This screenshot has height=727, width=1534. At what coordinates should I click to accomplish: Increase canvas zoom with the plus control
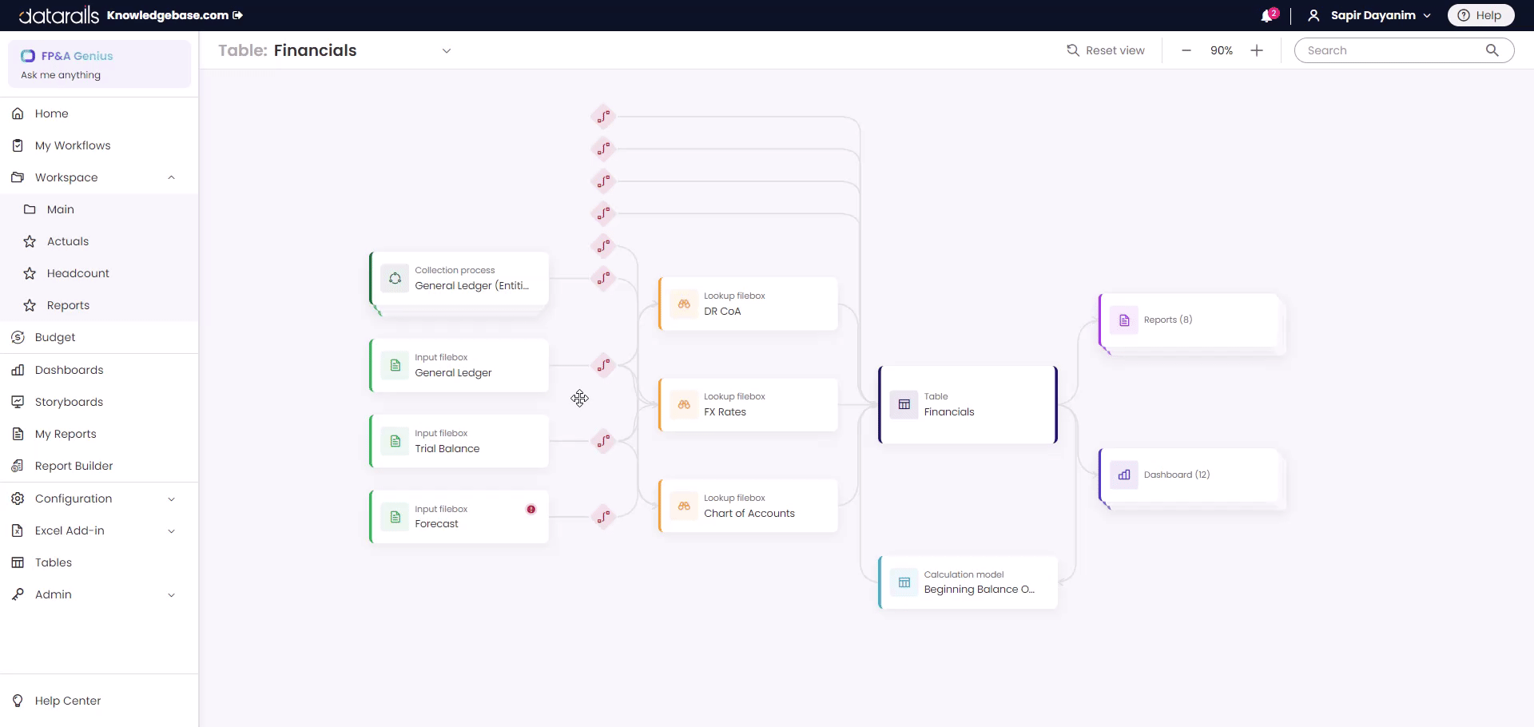[1257, 50]
